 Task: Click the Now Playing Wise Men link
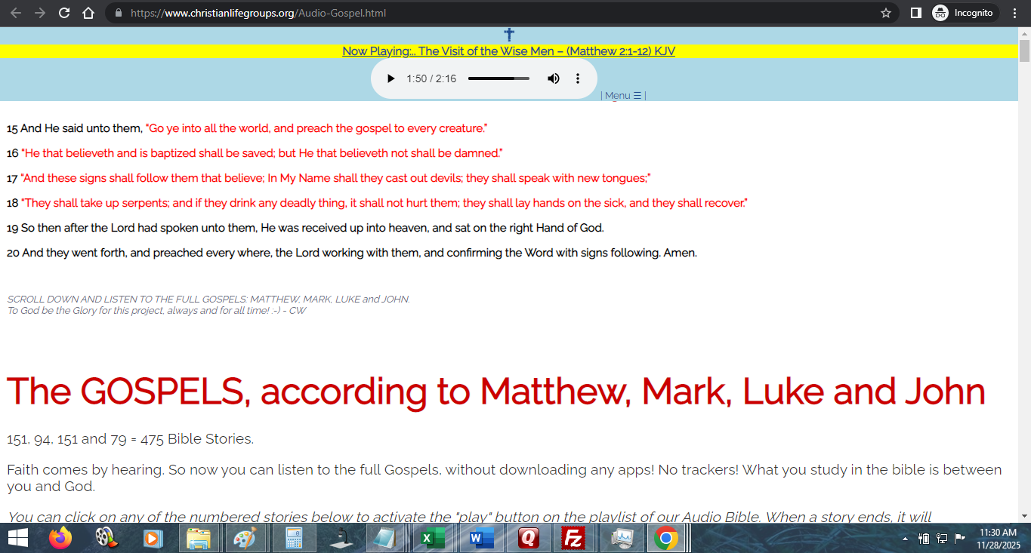508,51
